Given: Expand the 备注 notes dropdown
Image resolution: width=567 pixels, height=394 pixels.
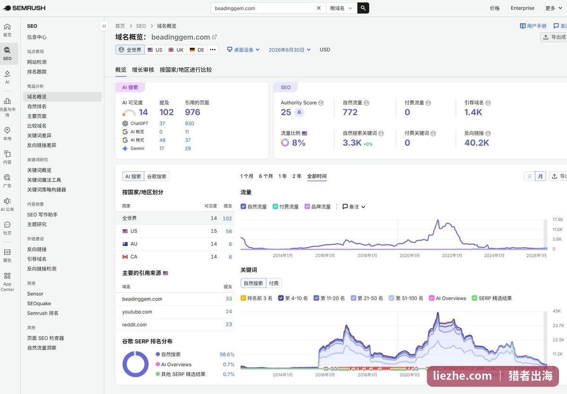Looking at the screenshot, I should click(354, 207).
